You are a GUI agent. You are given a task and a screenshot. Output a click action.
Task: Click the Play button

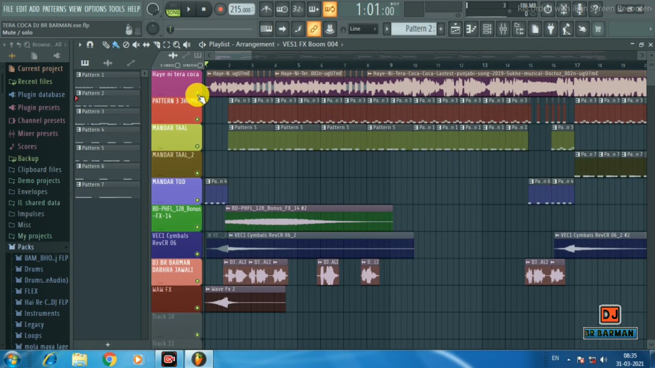[188, 9]
